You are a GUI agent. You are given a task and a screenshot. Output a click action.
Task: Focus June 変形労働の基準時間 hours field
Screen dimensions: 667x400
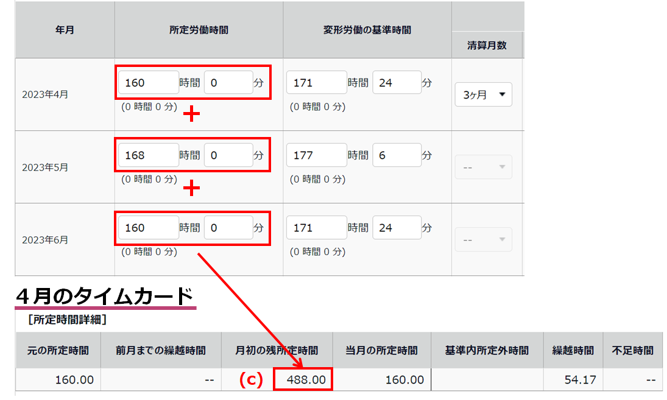pyautogui.click(x=317, y=228)
